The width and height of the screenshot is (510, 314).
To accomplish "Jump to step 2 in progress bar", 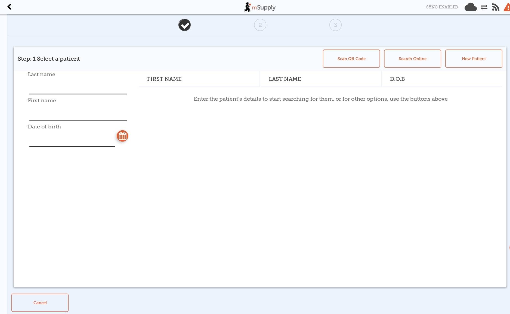I will click(260, 25).
